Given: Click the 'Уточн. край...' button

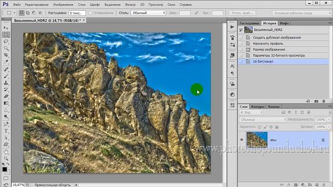Looking at the screenshot, I should [242, 13].
